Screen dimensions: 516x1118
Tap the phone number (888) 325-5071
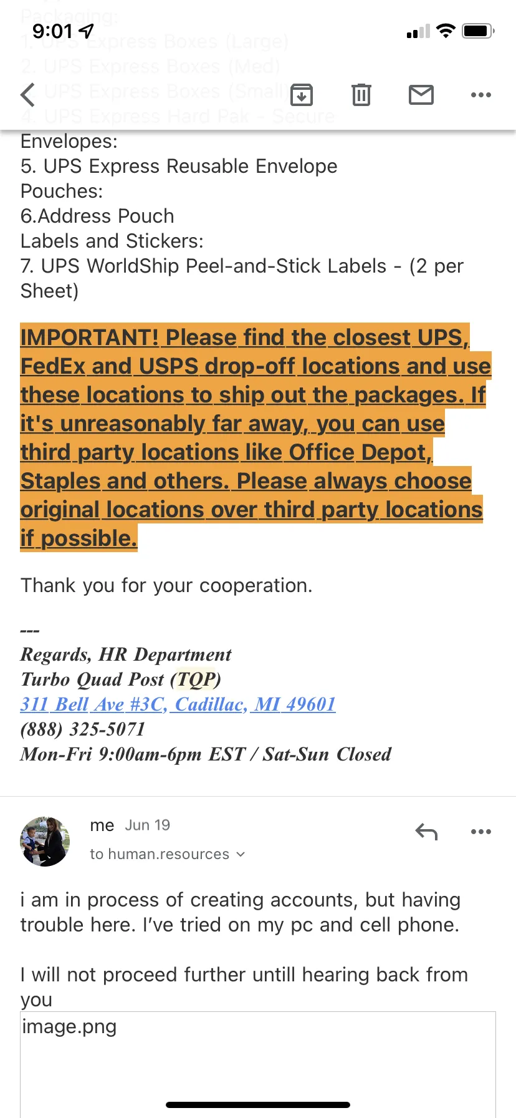pyautogui.click(x=83, y=729)
